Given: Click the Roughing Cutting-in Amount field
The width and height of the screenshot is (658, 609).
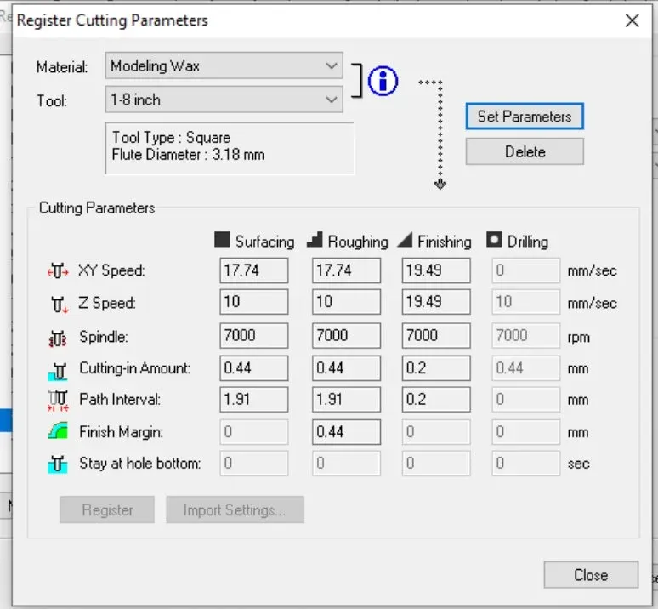Looking at the screenshot, I should tap(346, 368).
